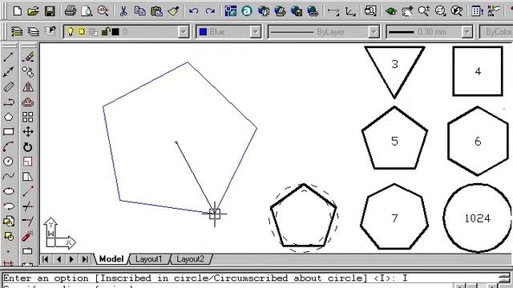Open Print Preview icon

coord(87,11)
